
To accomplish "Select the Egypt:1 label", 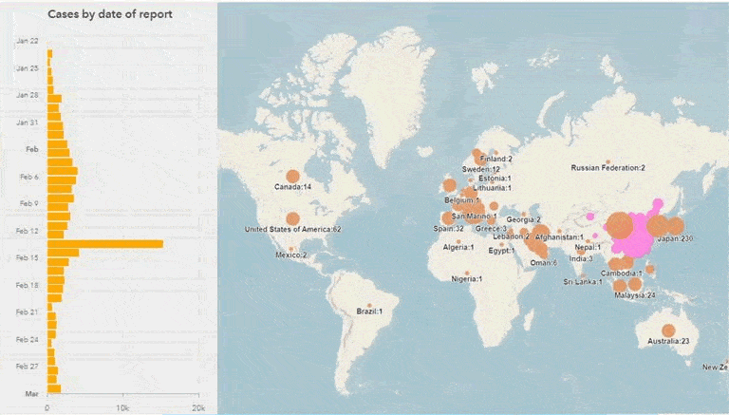I will point(501,251).
